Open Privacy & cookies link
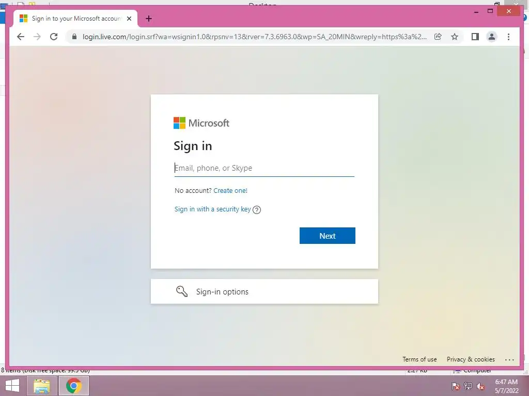The width and height of the screenshot is (529, 396). pos(471,359)
